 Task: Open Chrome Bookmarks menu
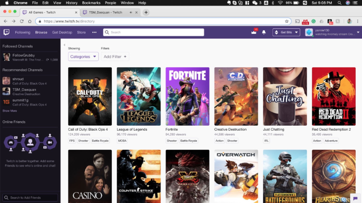click(x=91, y=3)
